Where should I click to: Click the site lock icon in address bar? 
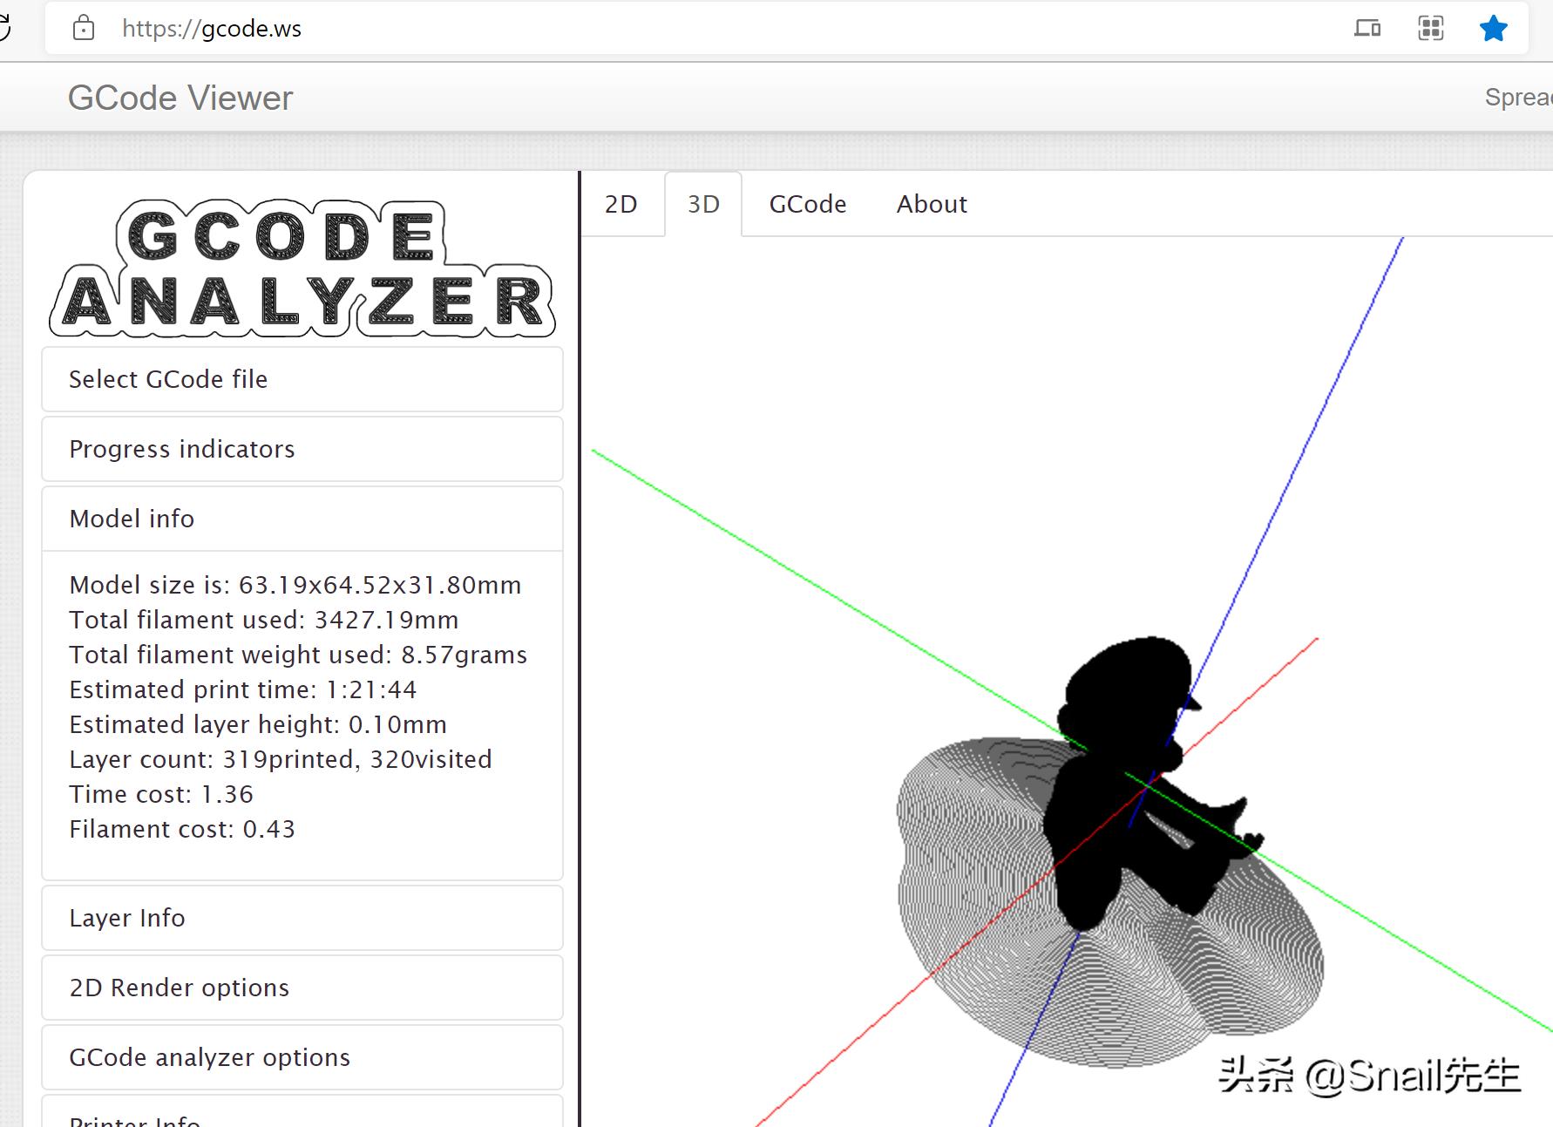pos(84,29)
